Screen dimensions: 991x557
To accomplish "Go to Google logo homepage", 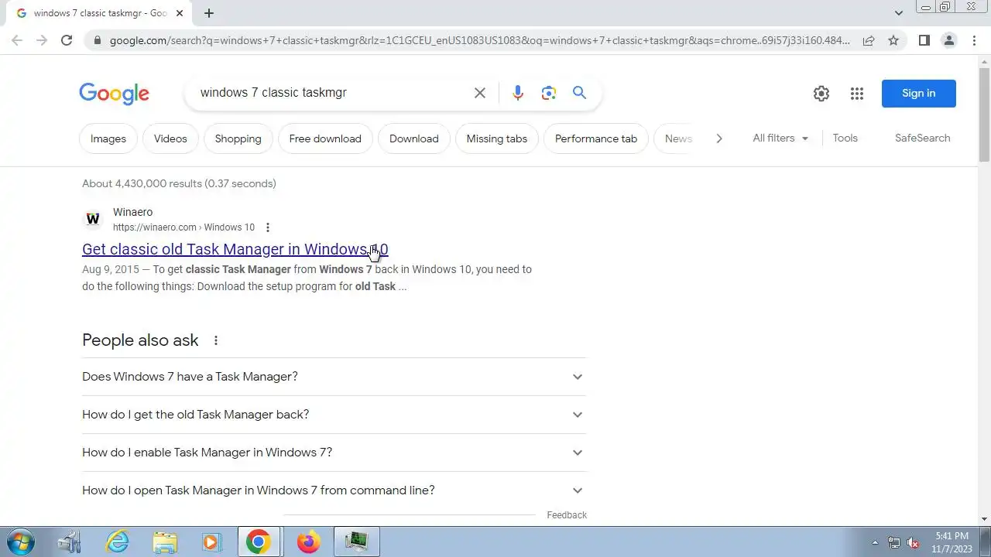I will pos(114,94).
